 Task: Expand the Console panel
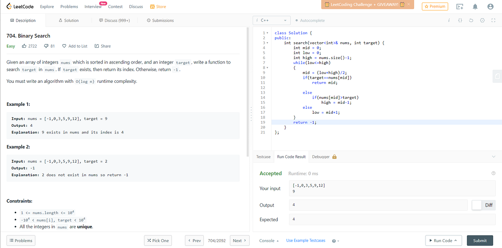click(268, 240)
